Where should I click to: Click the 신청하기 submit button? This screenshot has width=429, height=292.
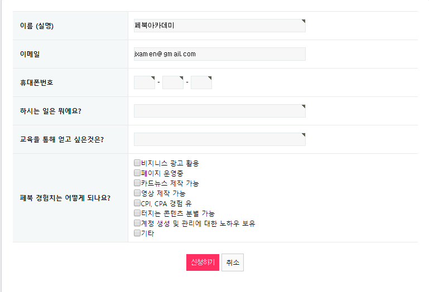(203, 262)
